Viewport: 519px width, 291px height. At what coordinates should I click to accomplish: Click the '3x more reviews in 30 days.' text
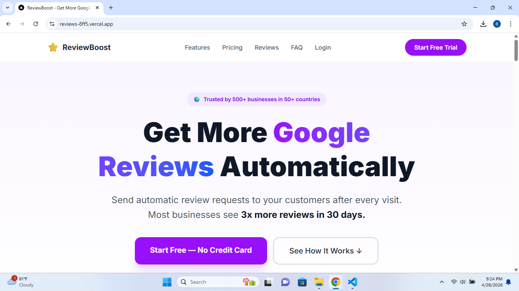[303, 214]
